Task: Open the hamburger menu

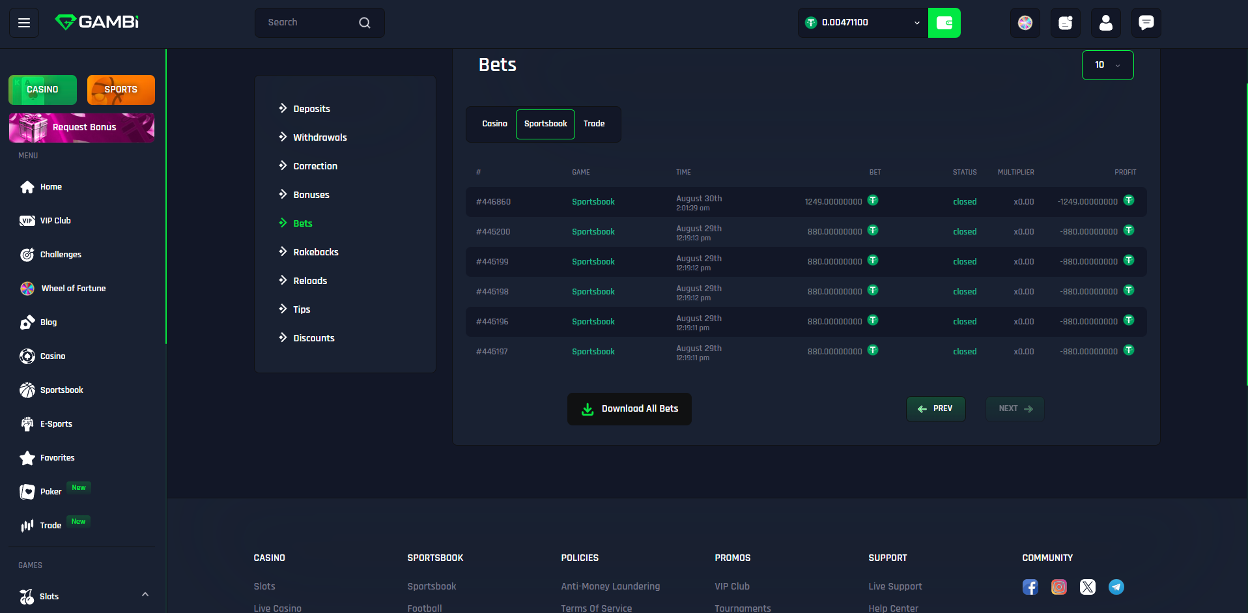Action: (24, 23)
